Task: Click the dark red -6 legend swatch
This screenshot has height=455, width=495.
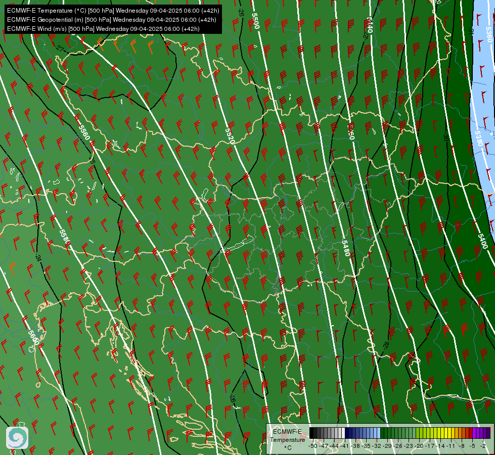Action: tap(471, 433)
